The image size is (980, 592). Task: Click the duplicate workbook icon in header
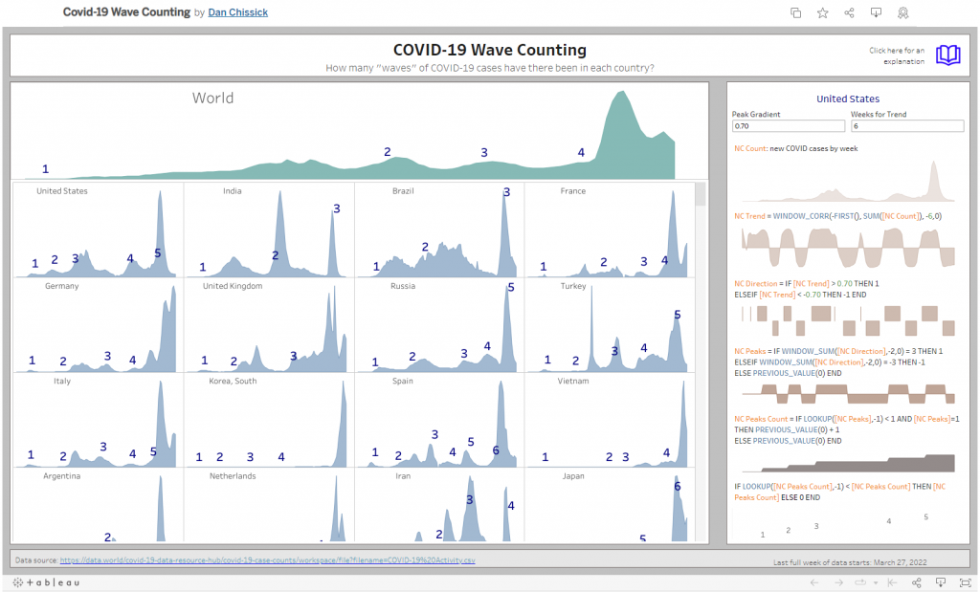point(795,12)
